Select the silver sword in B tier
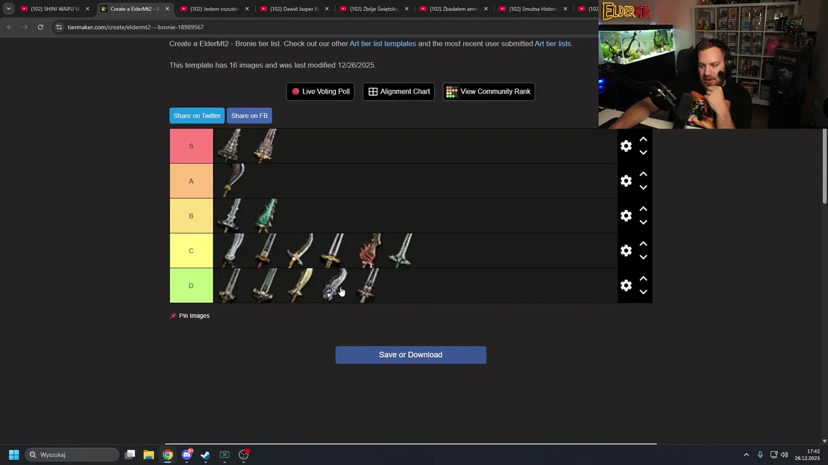Image resolution: width=828 pixels, height=465 pixels. [x=230, y=216]
